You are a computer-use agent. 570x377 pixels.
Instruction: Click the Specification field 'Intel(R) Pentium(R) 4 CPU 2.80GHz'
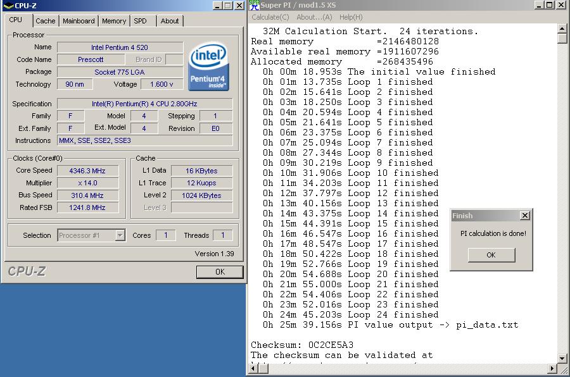point(144,104)
